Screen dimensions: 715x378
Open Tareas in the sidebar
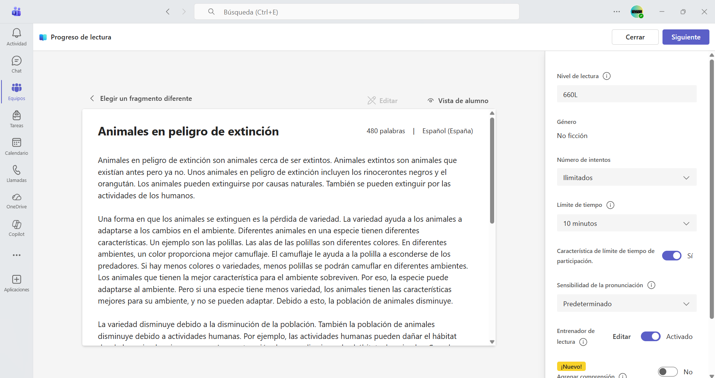tap(16, 119)
